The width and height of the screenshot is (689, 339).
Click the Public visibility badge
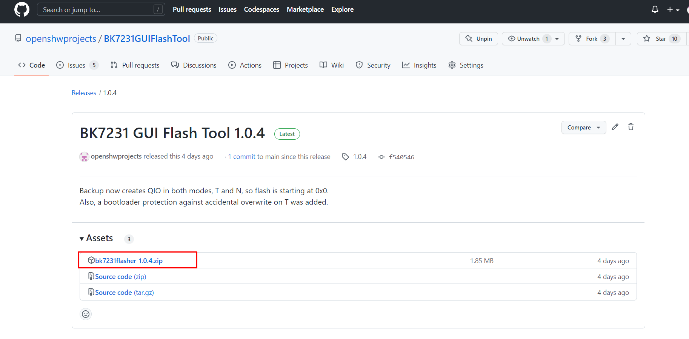pos(206,38)
